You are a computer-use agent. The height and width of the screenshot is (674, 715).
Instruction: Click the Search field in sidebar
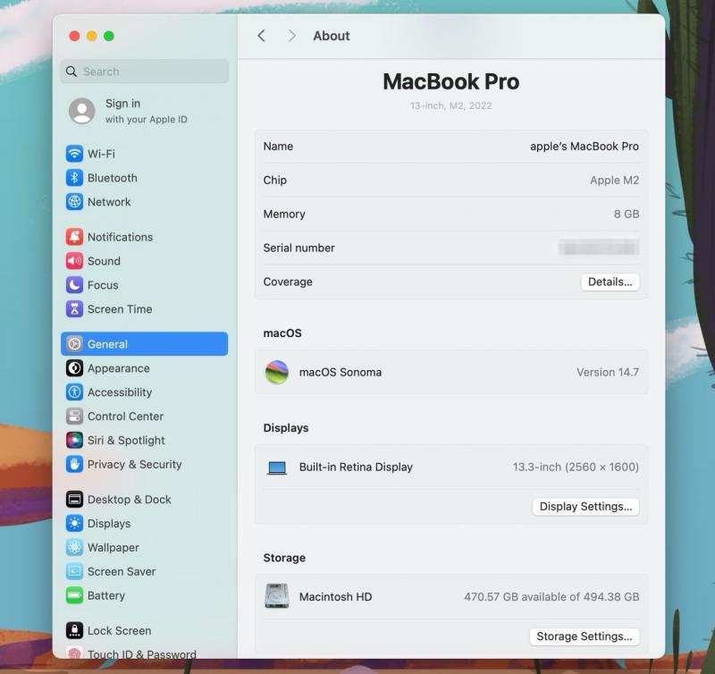coord(144,72)
